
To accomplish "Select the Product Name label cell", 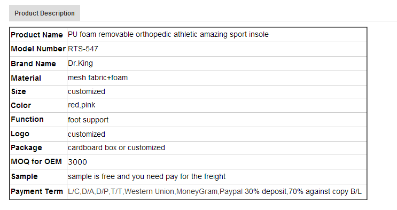I will coord(37,35).
